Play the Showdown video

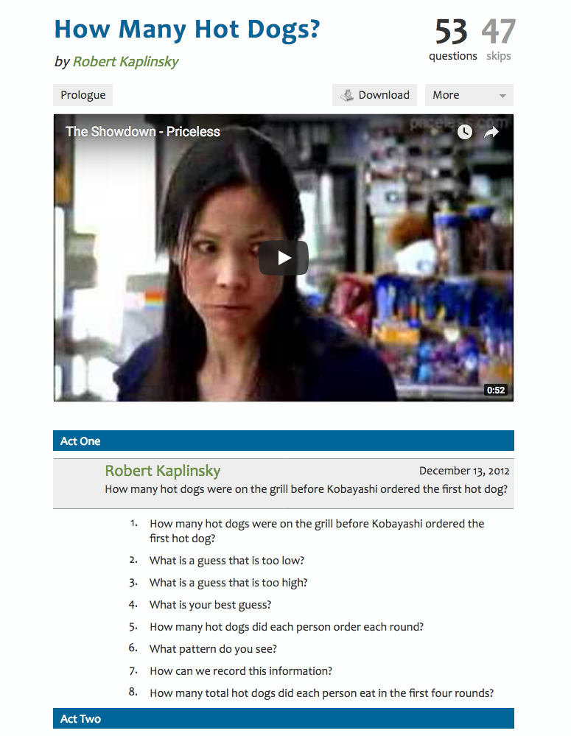[283, 258]
